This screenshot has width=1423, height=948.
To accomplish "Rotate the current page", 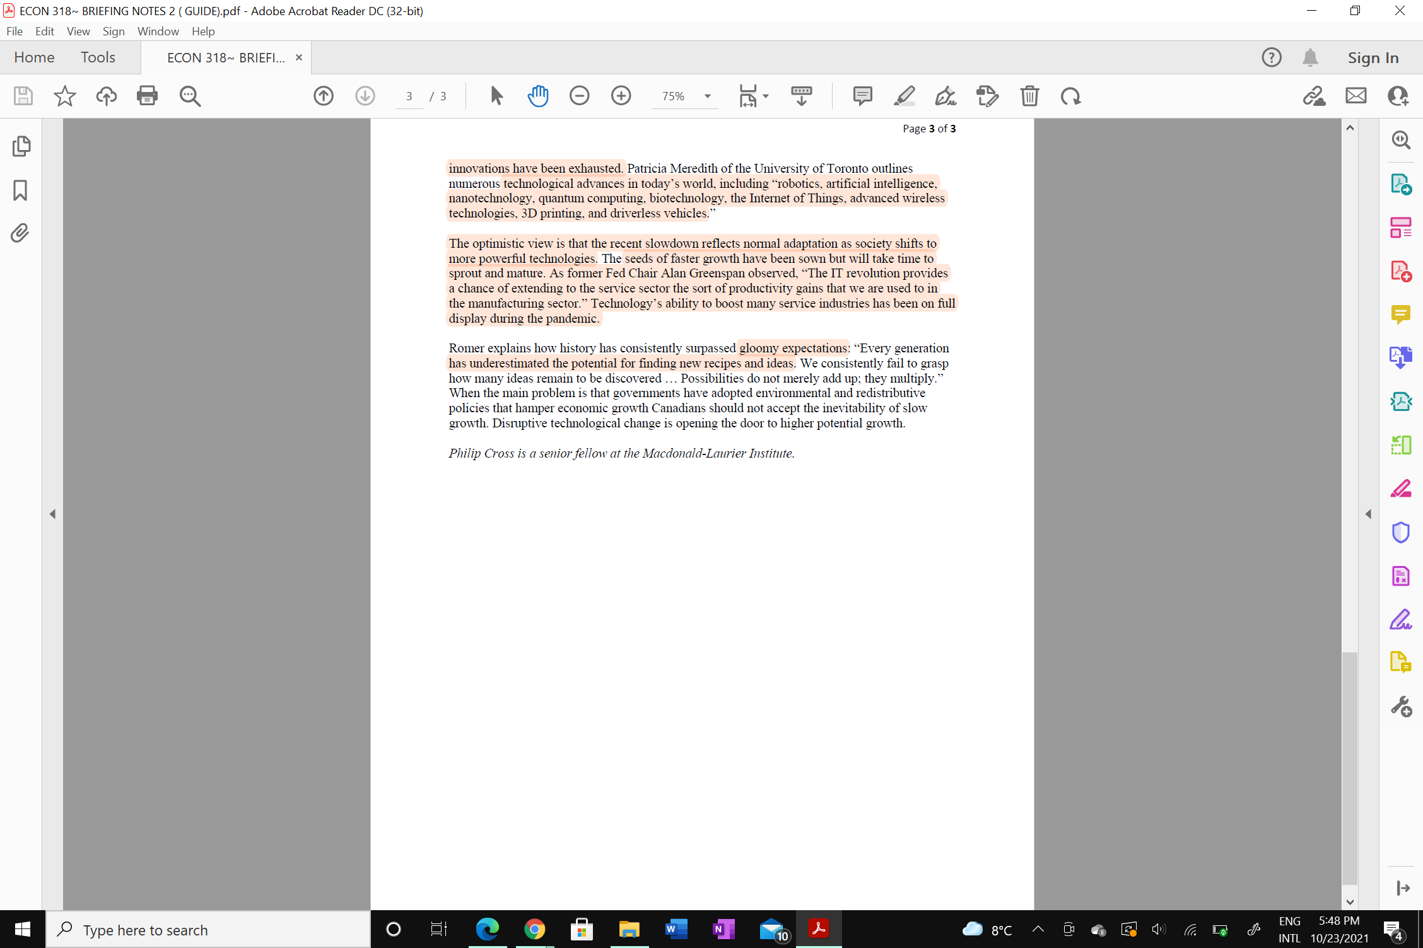I will click(1070, 96).
